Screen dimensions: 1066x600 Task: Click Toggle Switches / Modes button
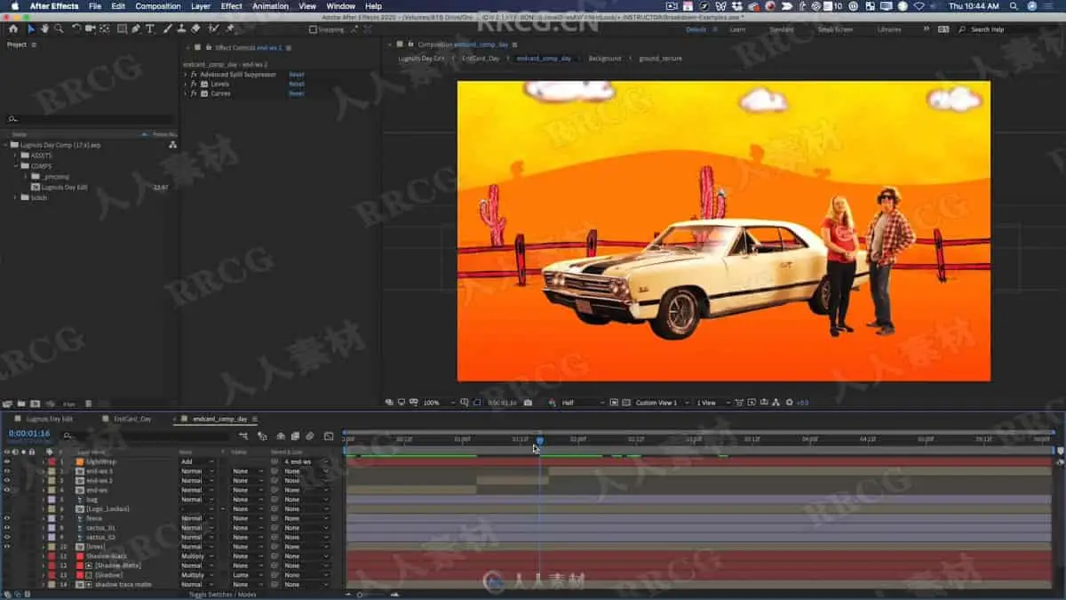pyautogui.click(x=222, y=594)
